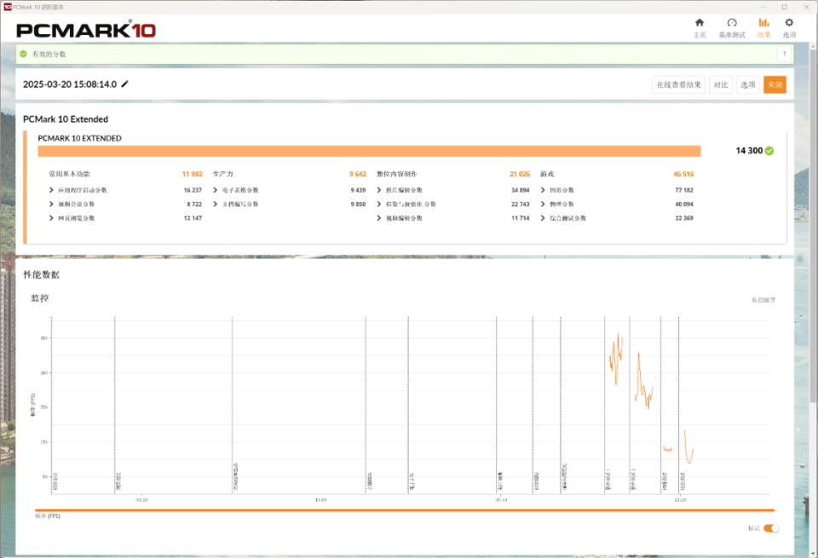Screen dimensions: 818x558
Task: Expand 渲染与视觉化分数 row
Action: coord(378,204)
